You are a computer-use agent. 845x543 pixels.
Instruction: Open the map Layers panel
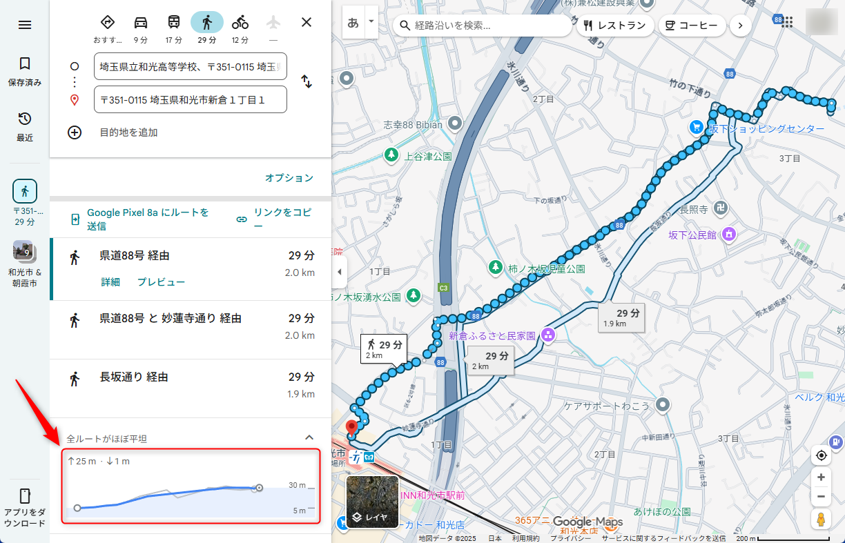pyautogui.click(x=372, y=502)
